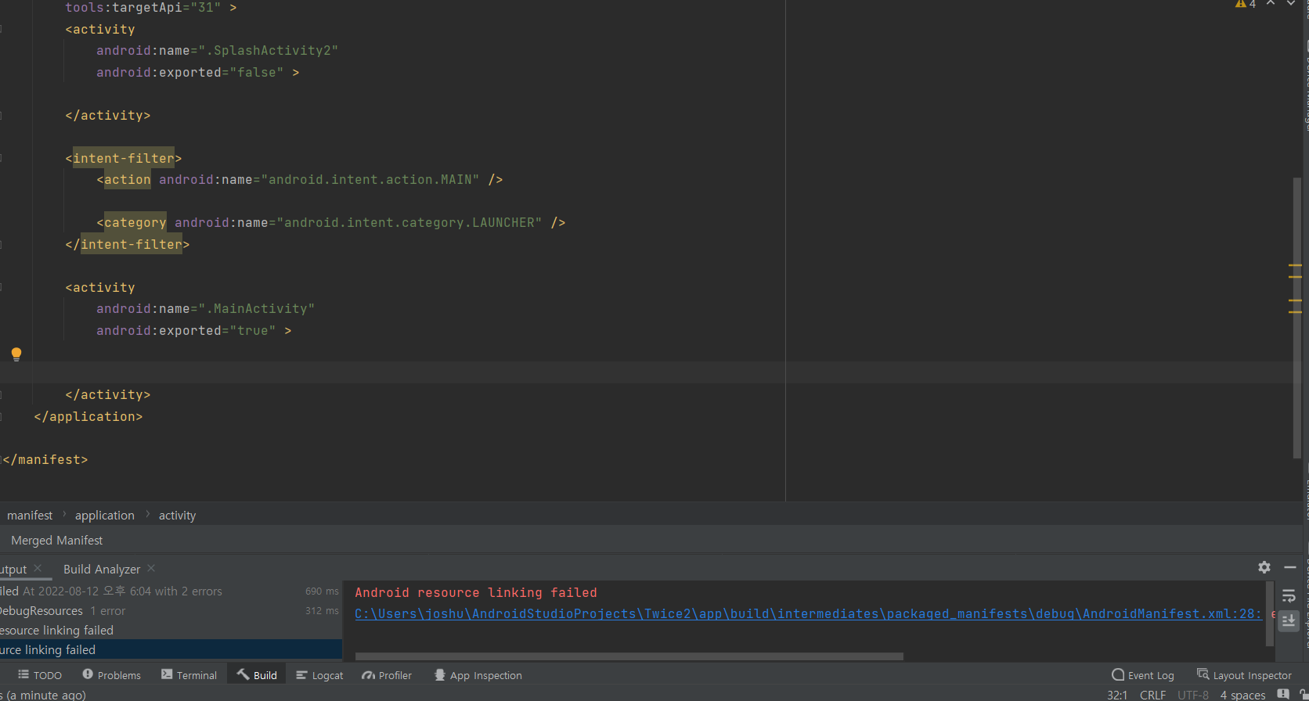This screenshot has width=1309, height=701.
Task: Open the Logcat tool window
Action: coord(320,675)
